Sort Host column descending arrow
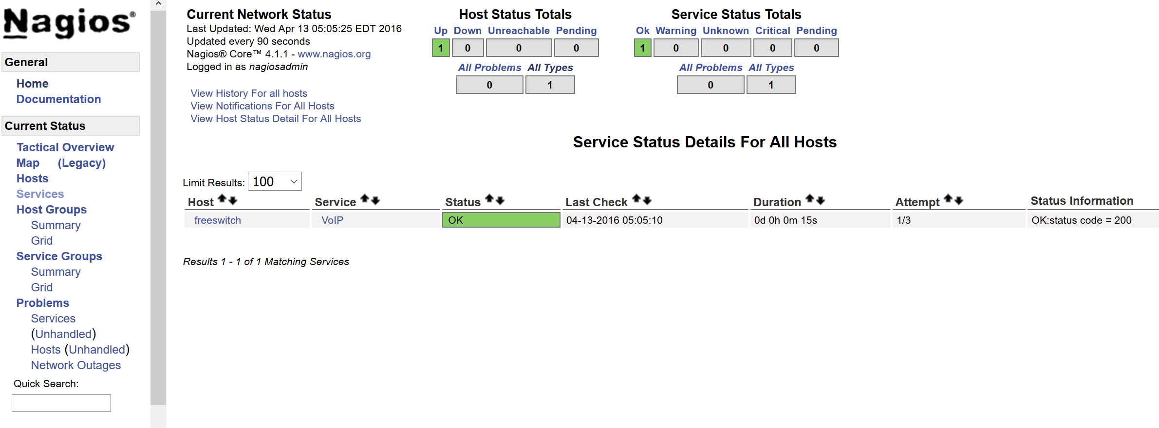Image resolution: width=1159 pixels, height=428 pixels. point(233,200)
